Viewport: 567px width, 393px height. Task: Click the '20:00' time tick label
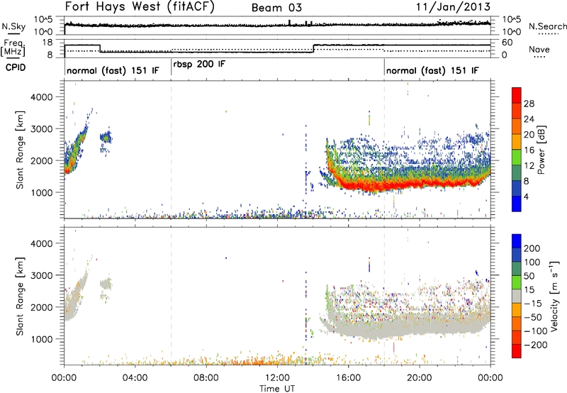pyautogui.click(x=419, y=378)
